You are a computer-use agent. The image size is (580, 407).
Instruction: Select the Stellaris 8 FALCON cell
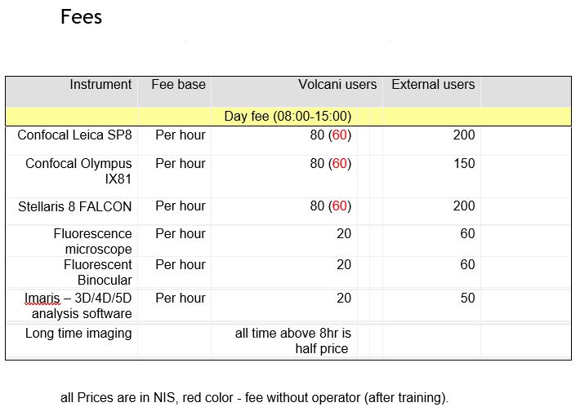(74, 206)
